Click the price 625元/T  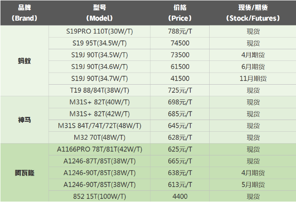coord(180,149)
